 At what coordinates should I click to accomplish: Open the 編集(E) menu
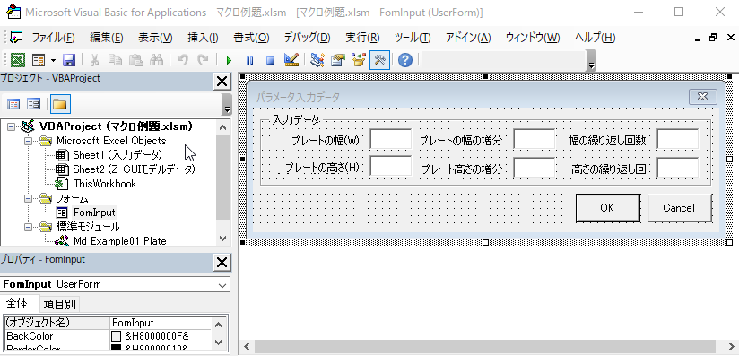[x=107, y=38]
